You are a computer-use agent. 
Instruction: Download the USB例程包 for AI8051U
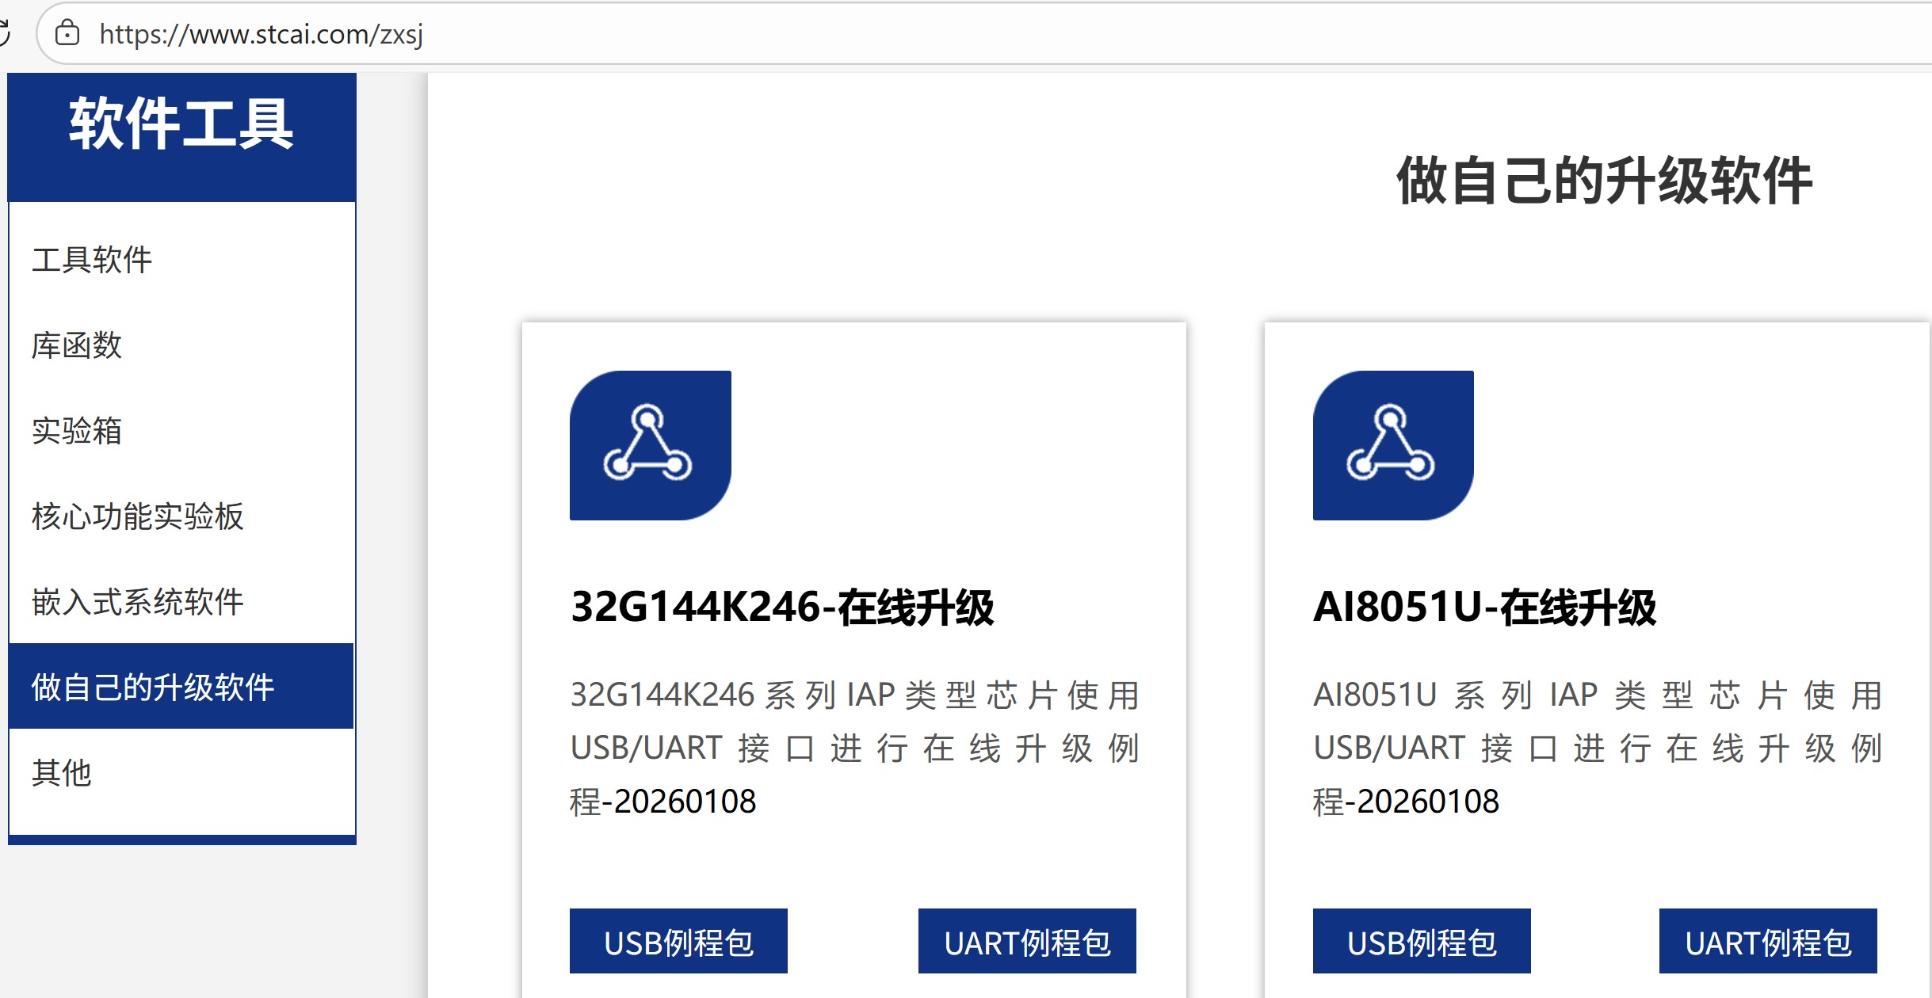click(x=1421, y=942)
